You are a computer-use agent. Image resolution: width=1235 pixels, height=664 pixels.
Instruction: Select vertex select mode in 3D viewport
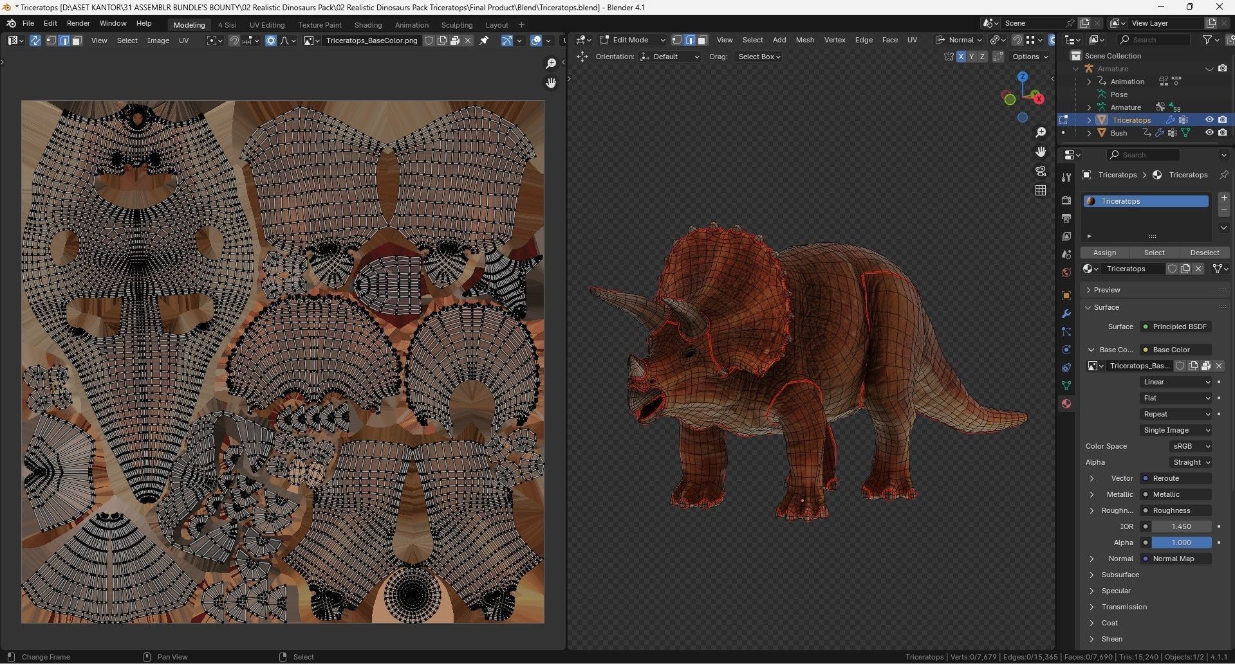click(x=677, y=40)
